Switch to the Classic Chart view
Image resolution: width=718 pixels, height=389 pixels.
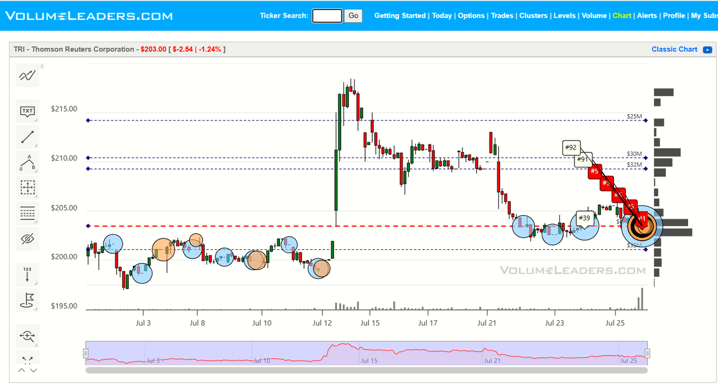pos(674,50)
